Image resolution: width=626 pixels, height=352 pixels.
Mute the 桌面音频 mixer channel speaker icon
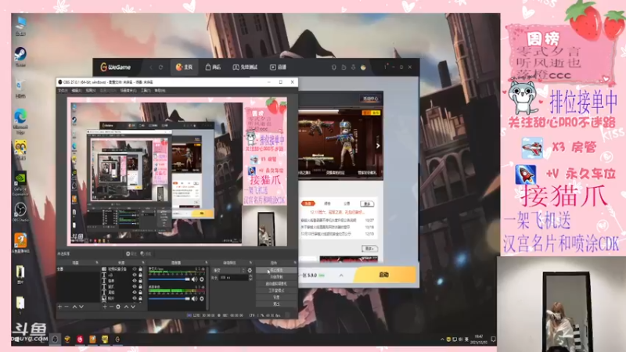point(194,299)
